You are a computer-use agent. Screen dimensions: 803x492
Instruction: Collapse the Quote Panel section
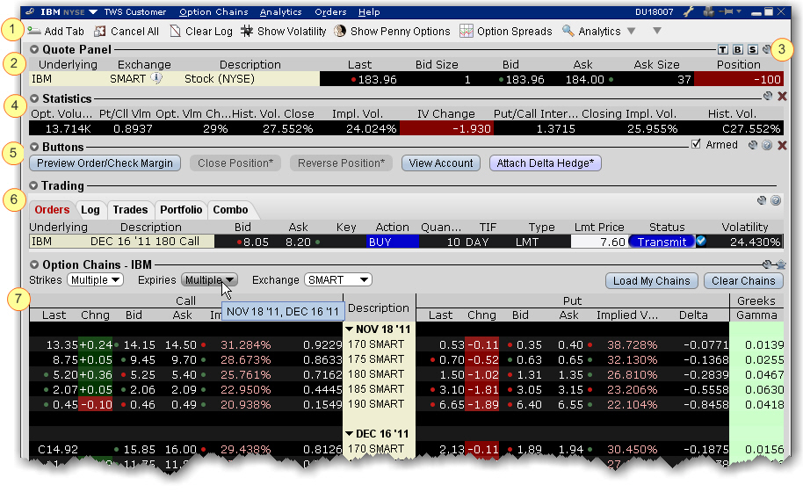(35, 50)
